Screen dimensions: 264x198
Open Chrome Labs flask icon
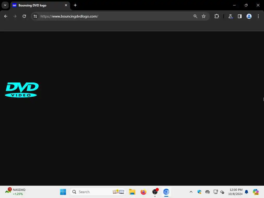(230, 16)
